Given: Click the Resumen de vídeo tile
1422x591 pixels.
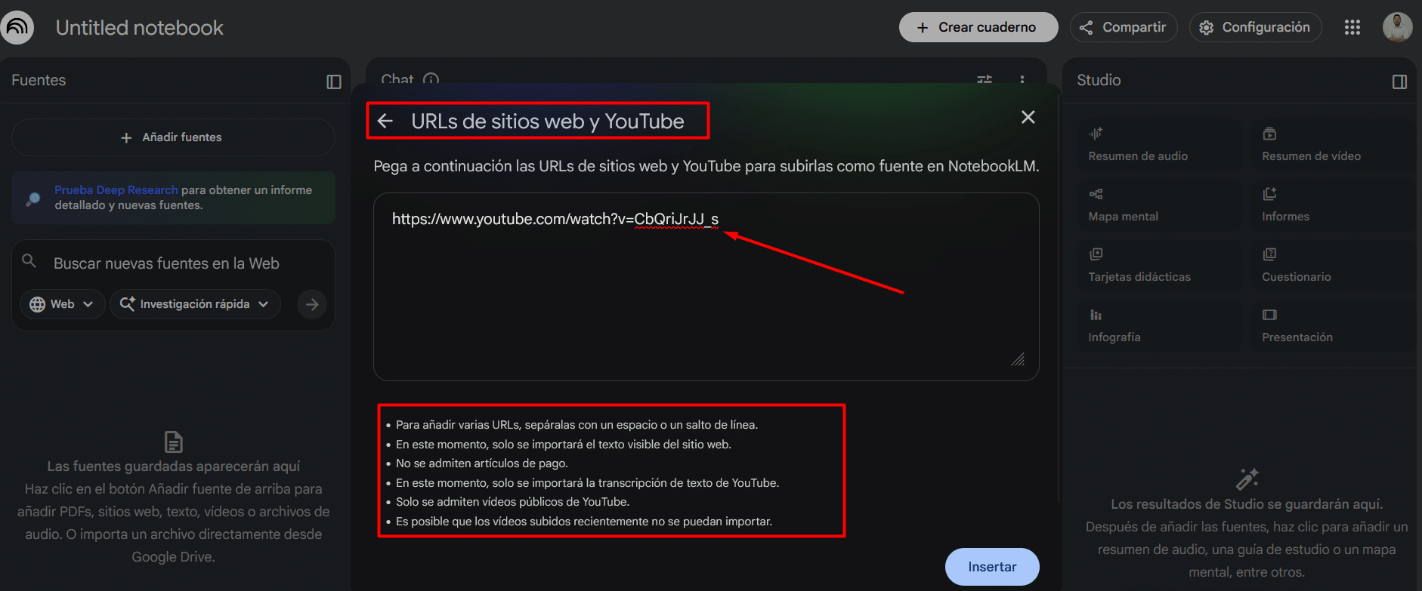Looking at the screenshot, I should click(x=1334, y=145).
